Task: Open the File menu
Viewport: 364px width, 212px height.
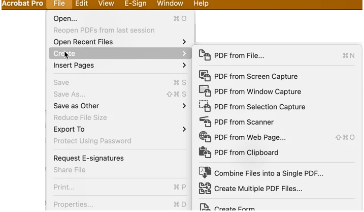Action: point(59,4)
